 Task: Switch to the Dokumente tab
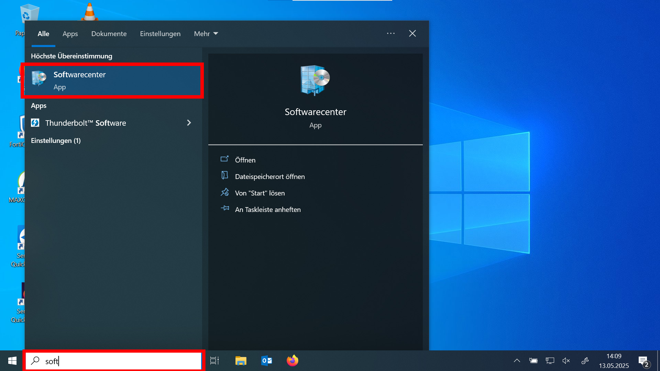[109, 33]
